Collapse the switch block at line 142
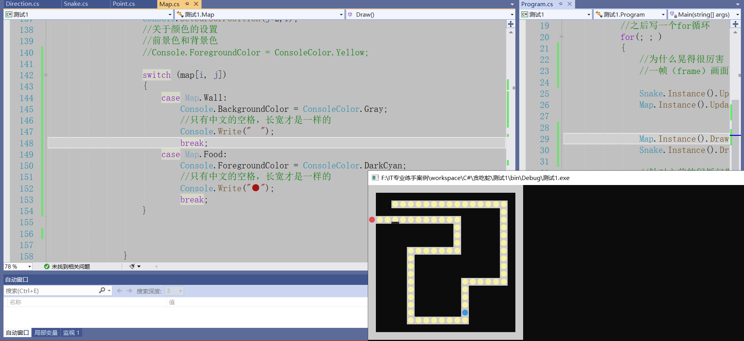The width and height of the screenshot is (744, 341). (46, 75)
